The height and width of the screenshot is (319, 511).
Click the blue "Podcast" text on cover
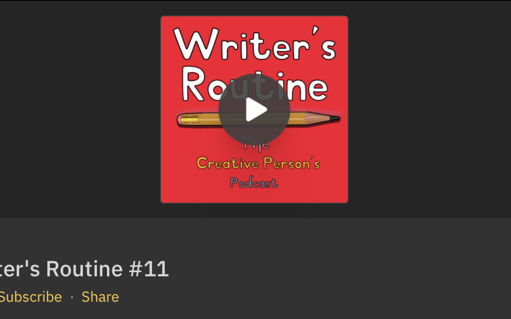(254, 183)
